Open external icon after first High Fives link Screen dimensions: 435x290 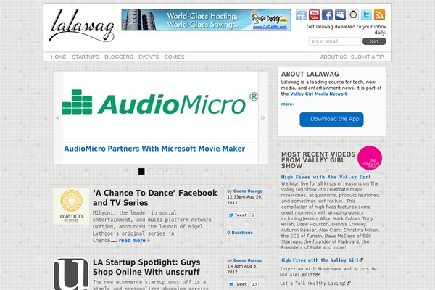click(x=361, y=260)
